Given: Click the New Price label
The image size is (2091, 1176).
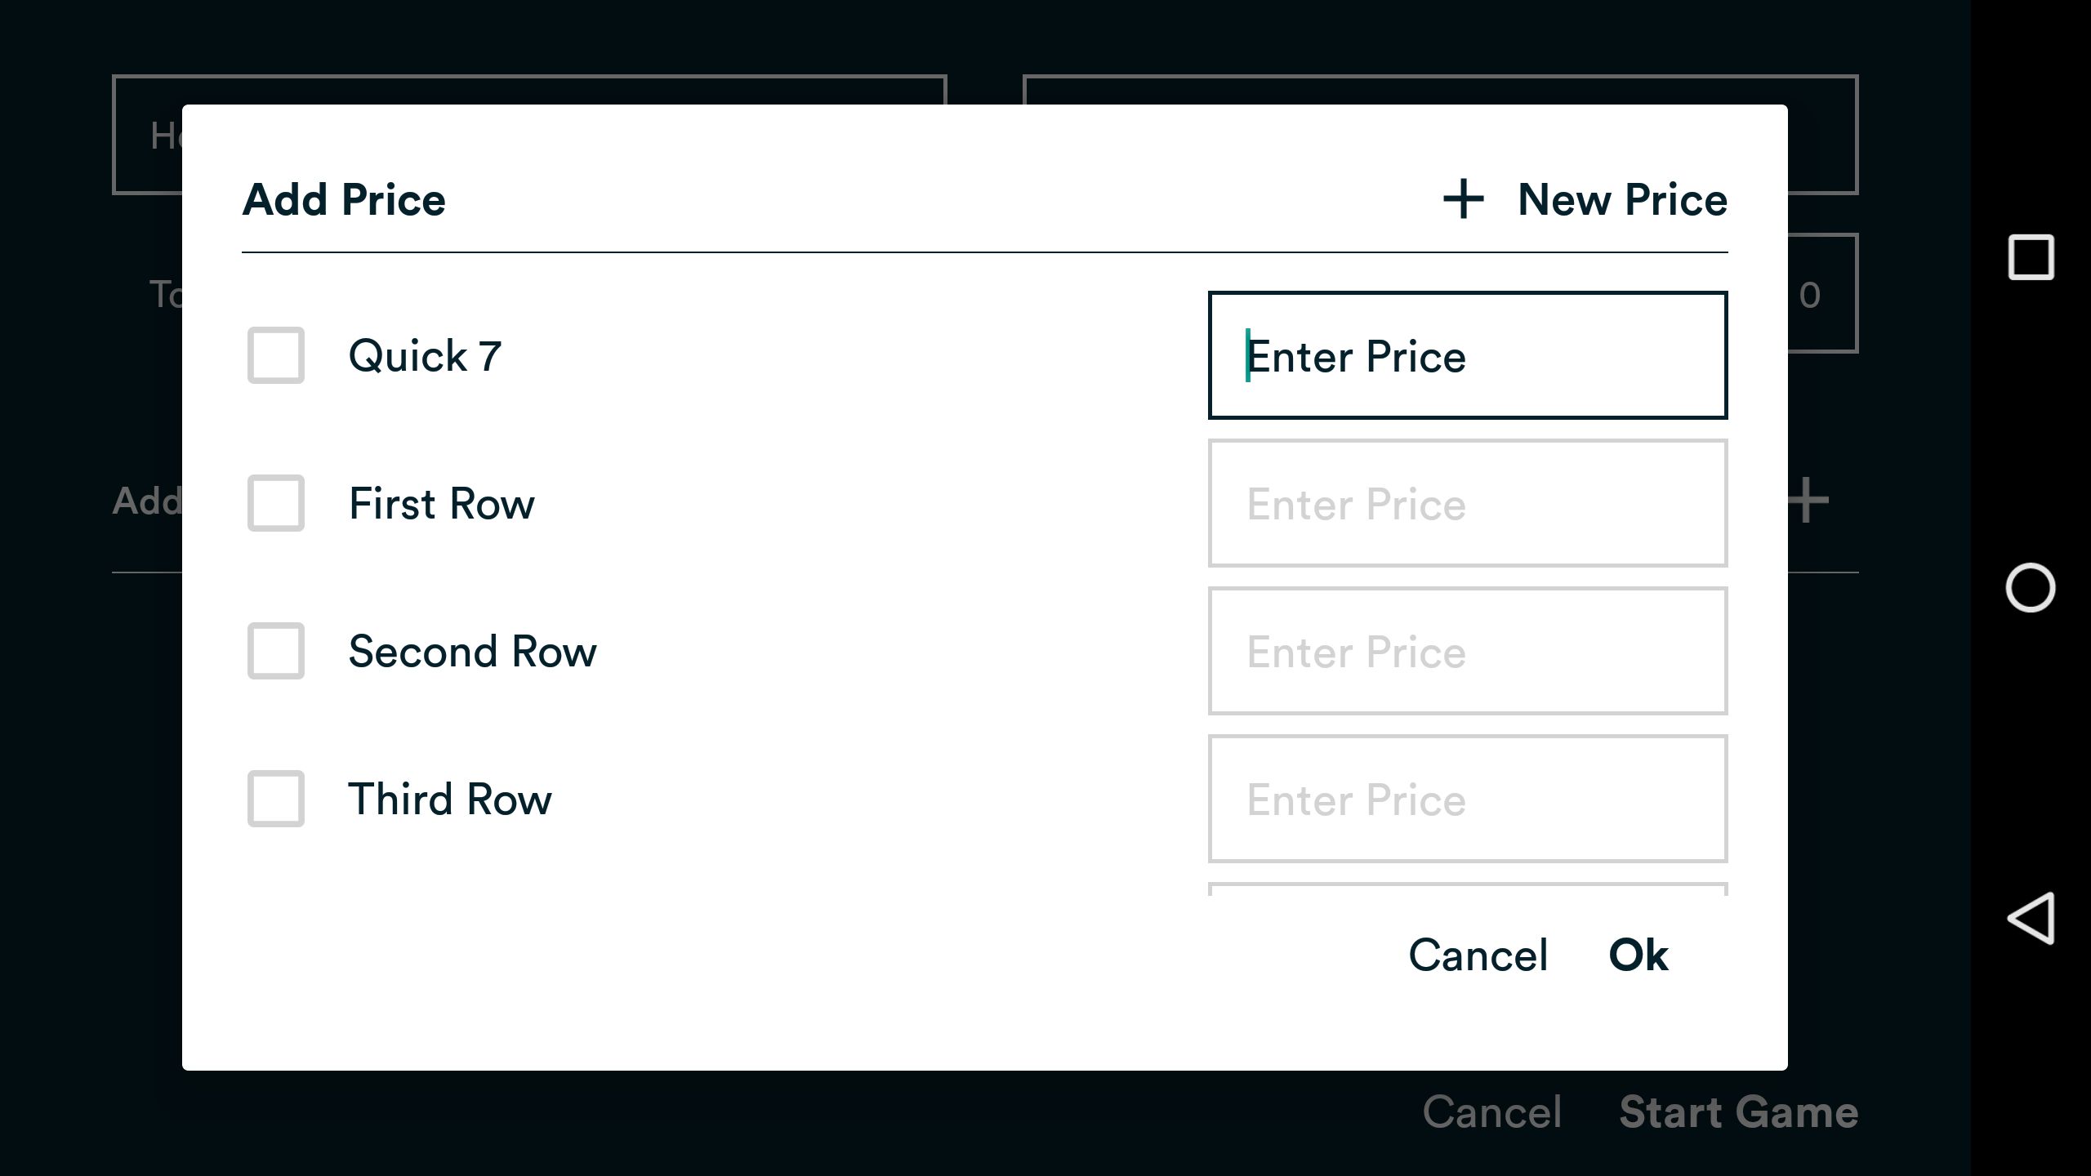Looking at the screenshot, I should 1622,200.
